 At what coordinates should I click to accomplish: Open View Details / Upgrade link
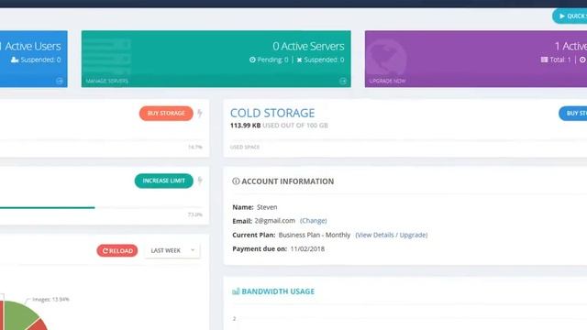[392, 235]
